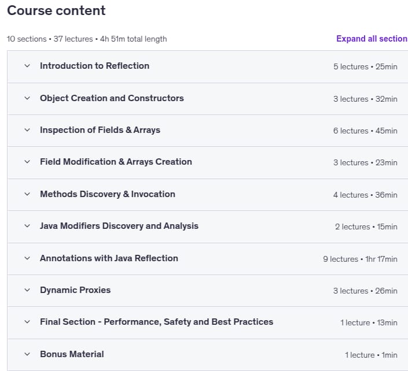The width and height of the screenshot is (408, 371).
Task: Select the 'Introduction to Reflection' section title
Action: coord(95,66)
